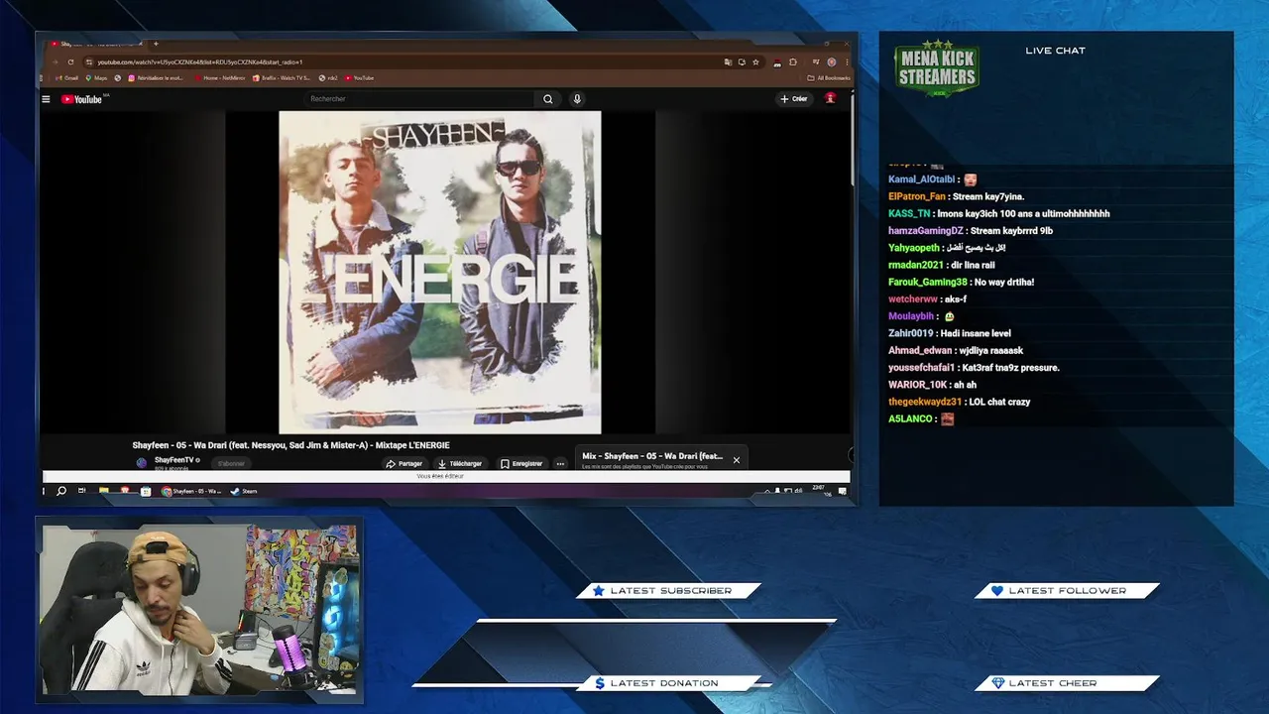This screenshot has height=714, width=1269.
Task: Start voice search with the microphone icon
Action: (577, 99)
